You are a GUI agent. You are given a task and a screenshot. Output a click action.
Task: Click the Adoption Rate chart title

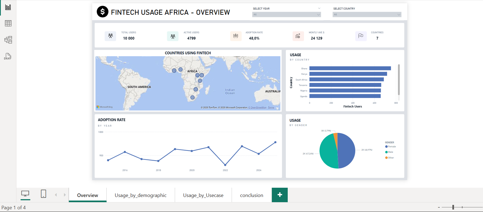click(x=112, y=120)
